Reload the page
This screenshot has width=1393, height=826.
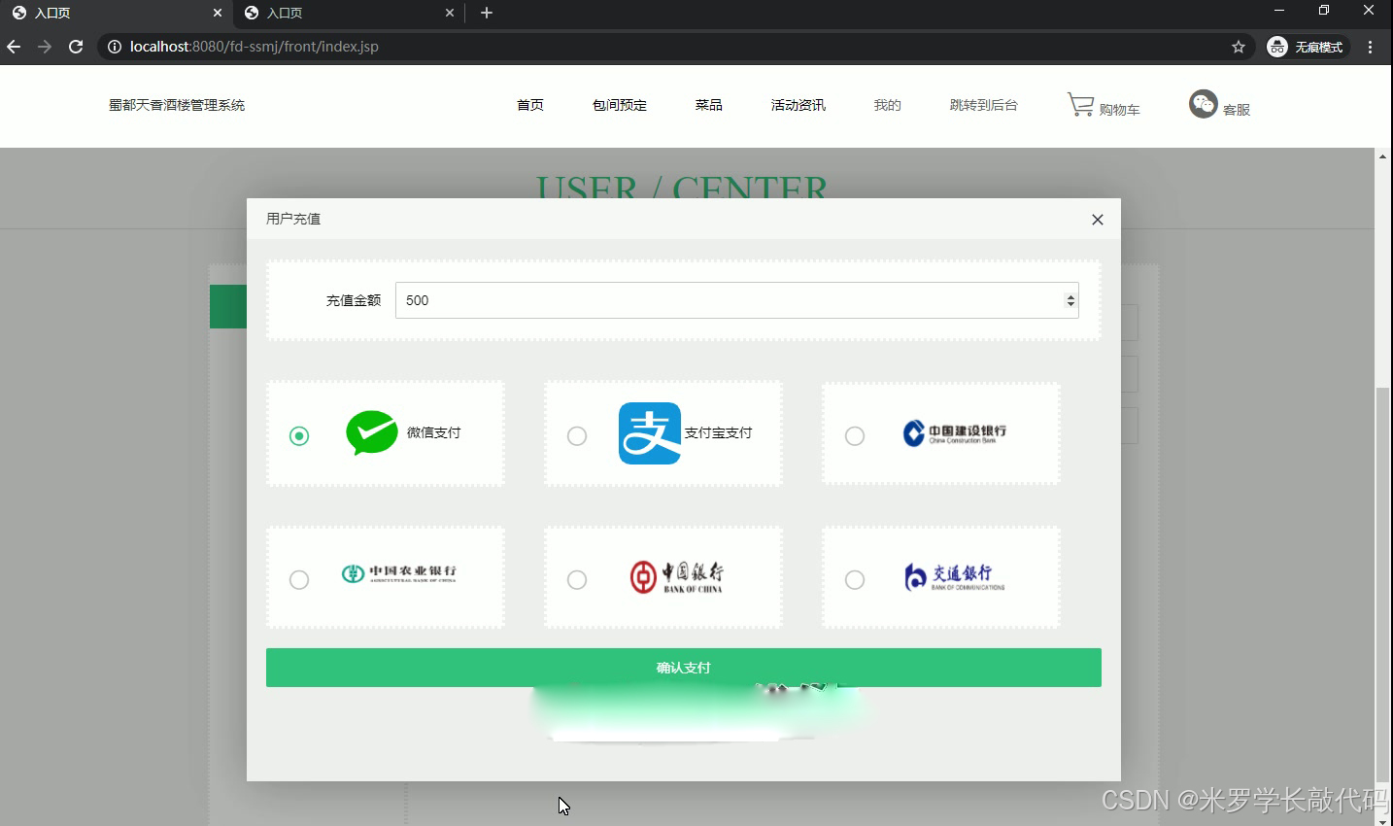pyautogui.click(x=76, y=46)
